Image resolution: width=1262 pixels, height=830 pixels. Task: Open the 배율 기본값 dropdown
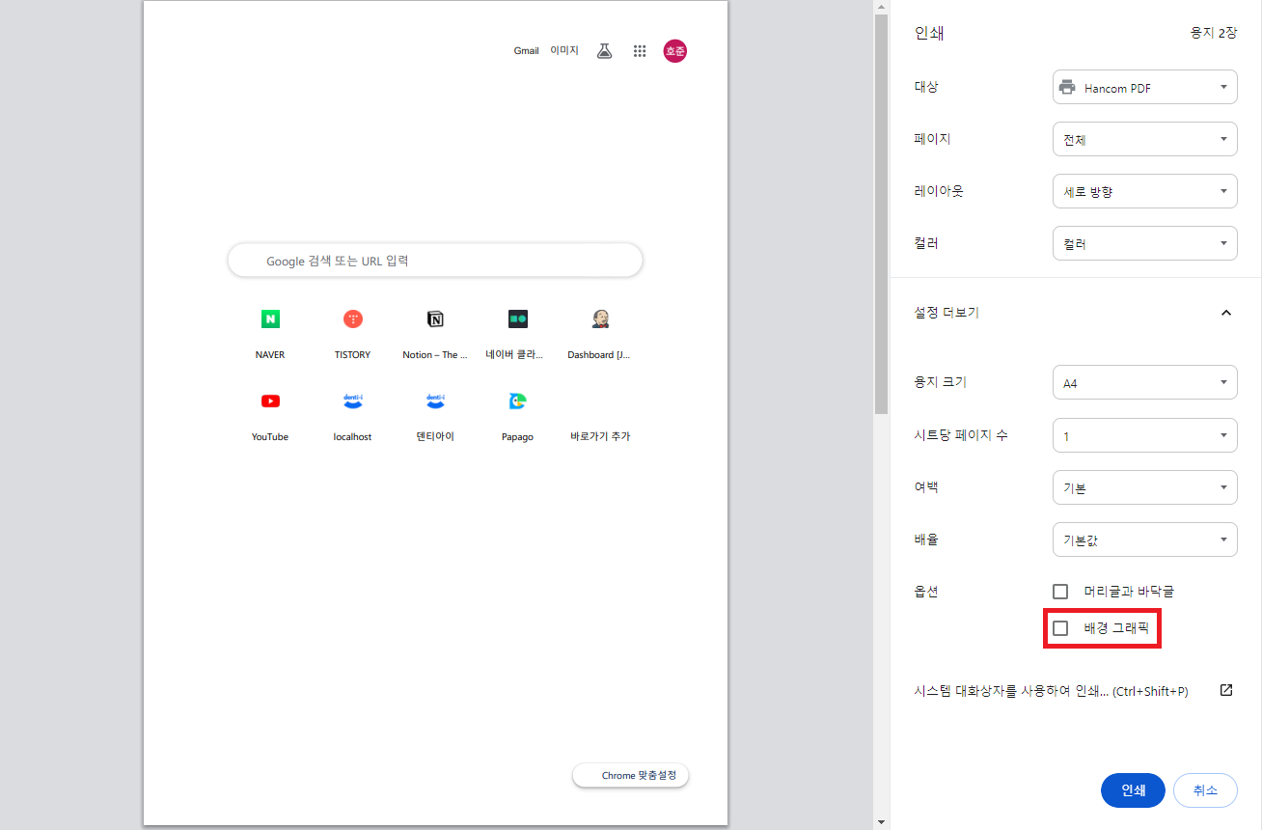(x=1144, y=539)
